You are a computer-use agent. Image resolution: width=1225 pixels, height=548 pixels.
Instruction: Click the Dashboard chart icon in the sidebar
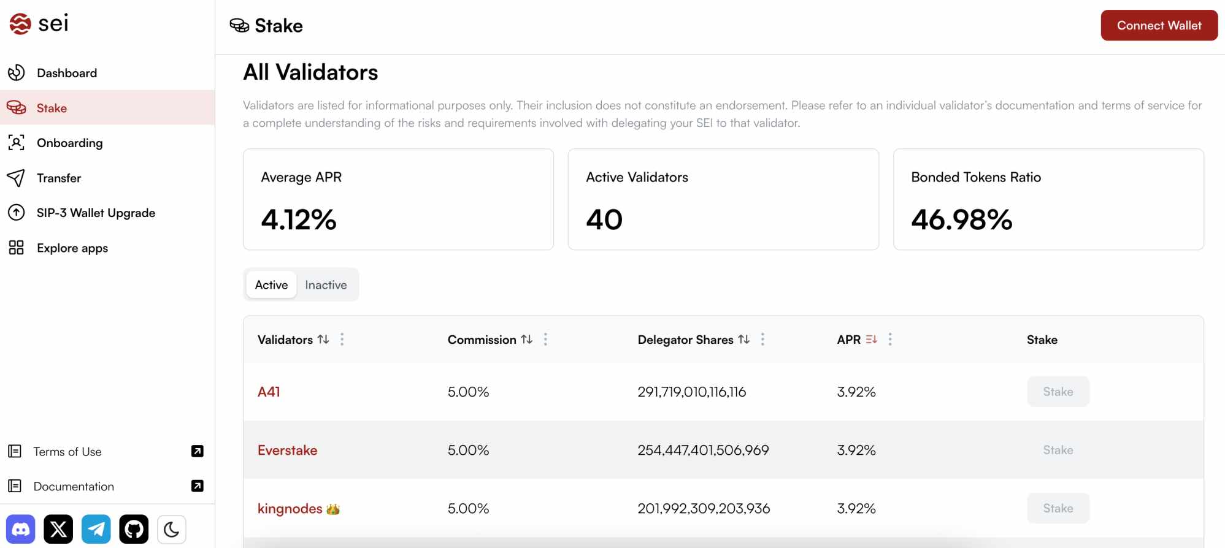(x=17, y=73)
